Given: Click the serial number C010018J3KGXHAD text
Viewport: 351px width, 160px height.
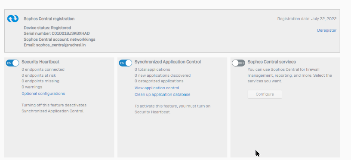Looking at the screenshot, I should pyautogui.click(x=71, y=33).
